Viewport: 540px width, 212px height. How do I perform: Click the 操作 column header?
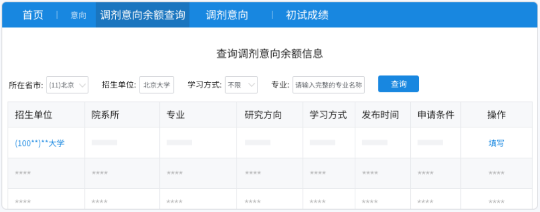(496, 115)
